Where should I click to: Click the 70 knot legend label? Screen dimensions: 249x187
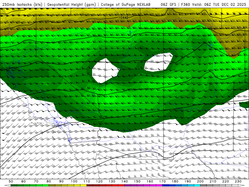point(36,181)
